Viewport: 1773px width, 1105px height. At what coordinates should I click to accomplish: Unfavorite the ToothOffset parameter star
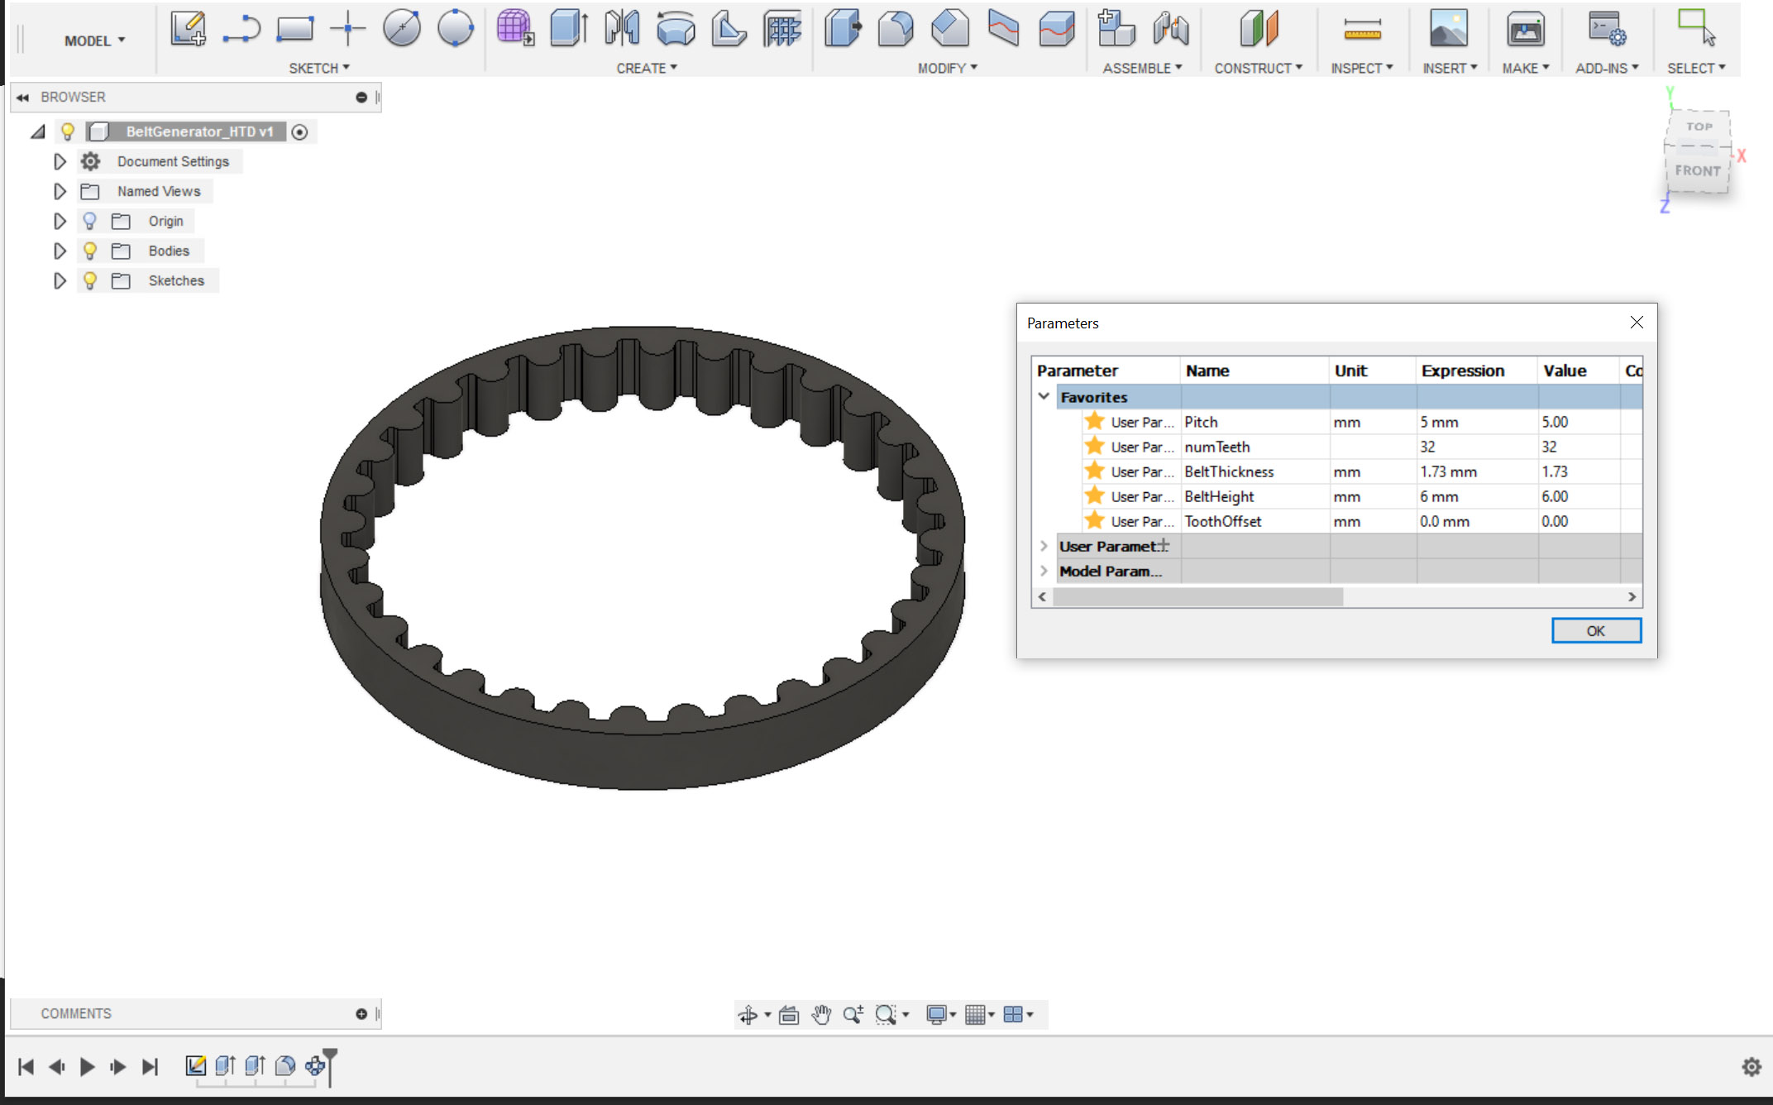click(x=1095, y=520)
